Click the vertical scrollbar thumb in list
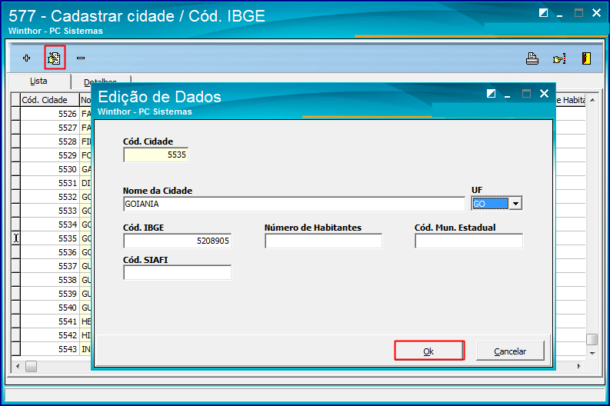Viewport: 610px width, 406px height. (592, 339)
